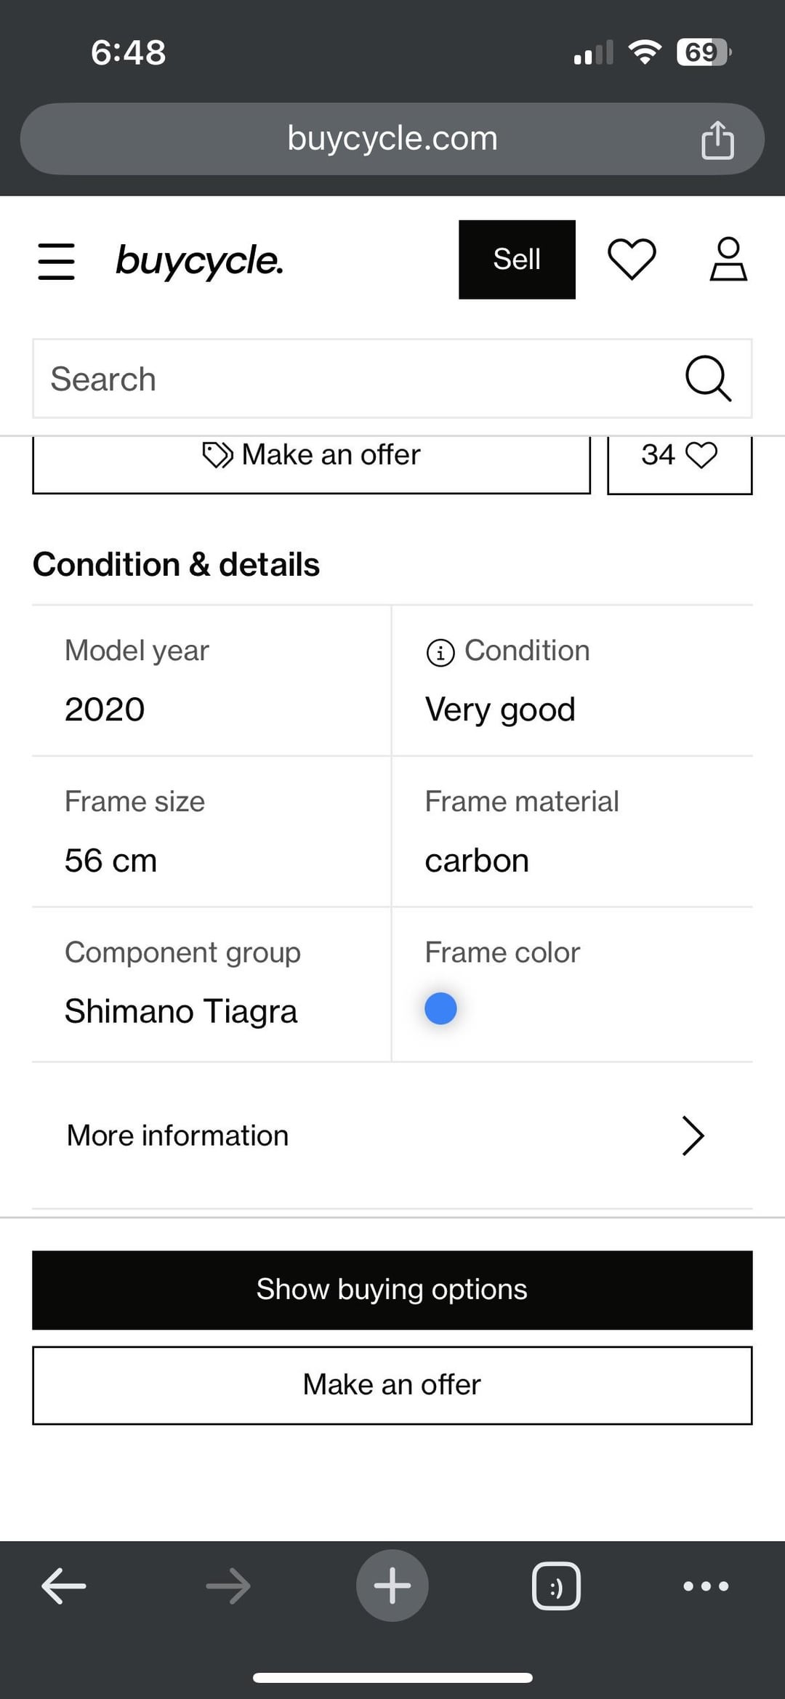Viewport: 785px width, 1699px height.
Task: Click the blue frame color swatch
Action: pos(440,1008)
